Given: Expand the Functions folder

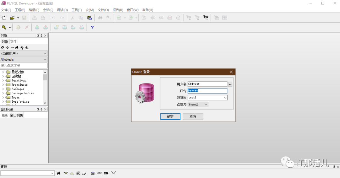Looking at the screenshot, I should point(3,80).
